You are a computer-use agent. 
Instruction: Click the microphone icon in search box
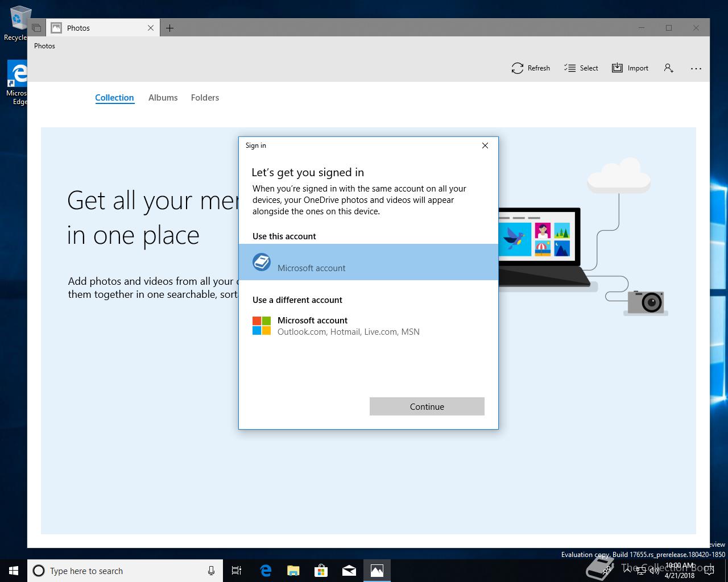(211, 571)
